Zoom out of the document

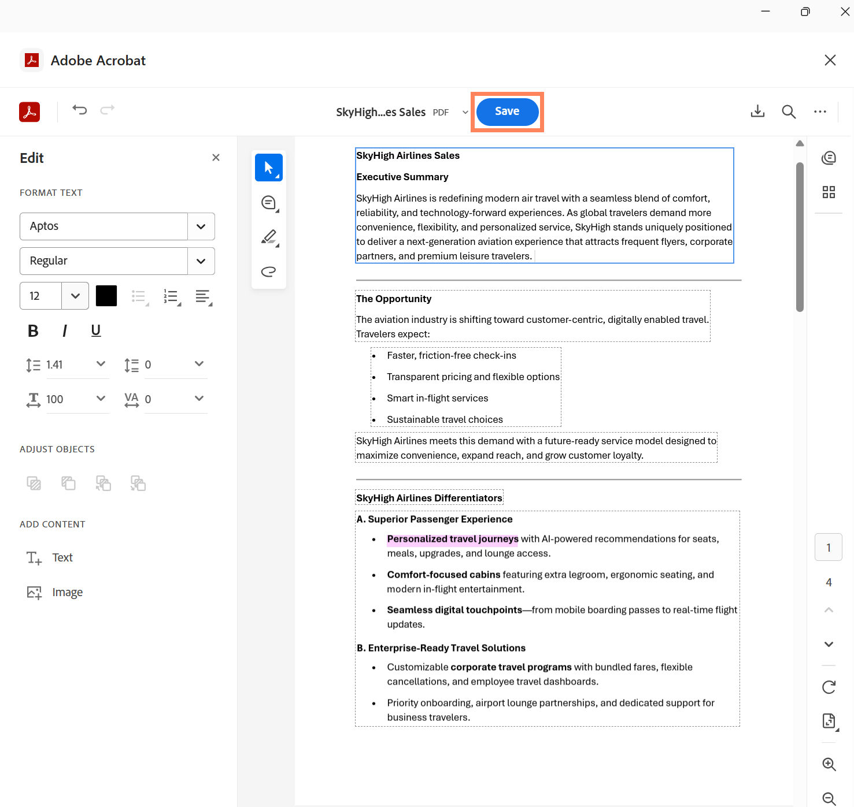tap(829, 798)
